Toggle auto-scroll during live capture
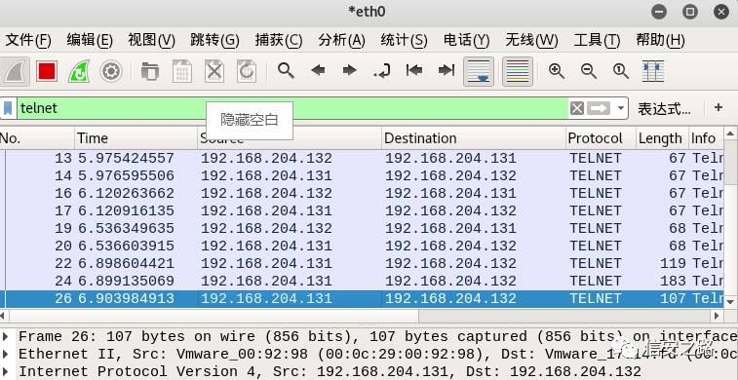The image size is (738, 380). (x=479, y=71)
